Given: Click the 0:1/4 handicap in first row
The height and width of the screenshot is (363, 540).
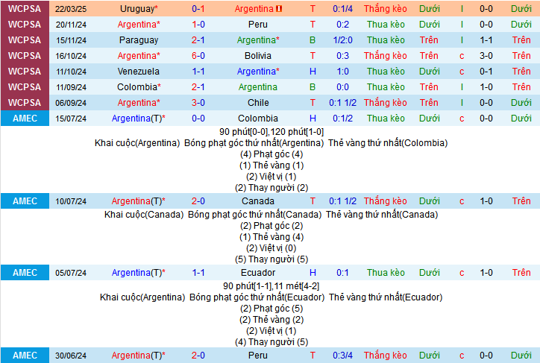Looking at the screenshot, I should pyautogui.click(x=343, y=8).
